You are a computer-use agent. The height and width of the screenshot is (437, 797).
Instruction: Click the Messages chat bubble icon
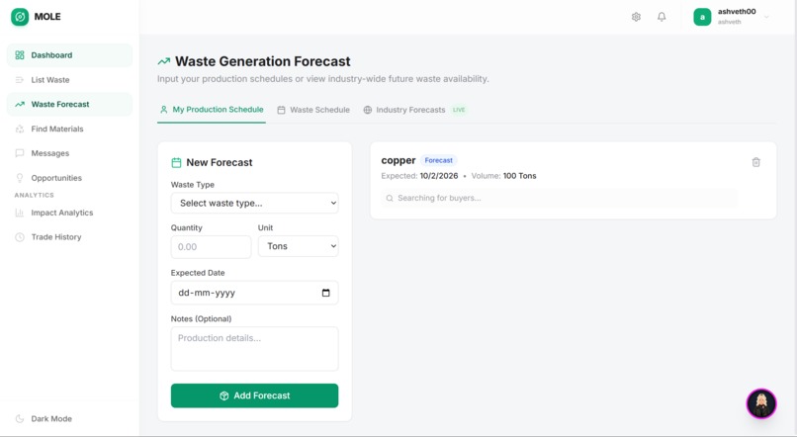click(20, 153)
